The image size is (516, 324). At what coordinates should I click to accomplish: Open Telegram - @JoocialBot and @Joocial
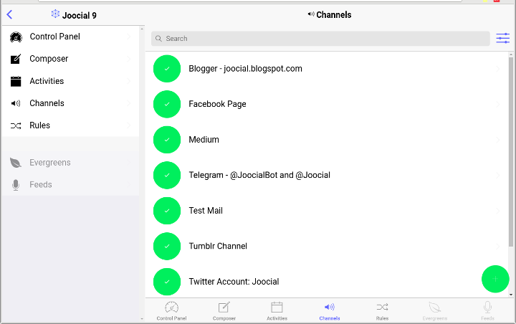coord(259,175)
